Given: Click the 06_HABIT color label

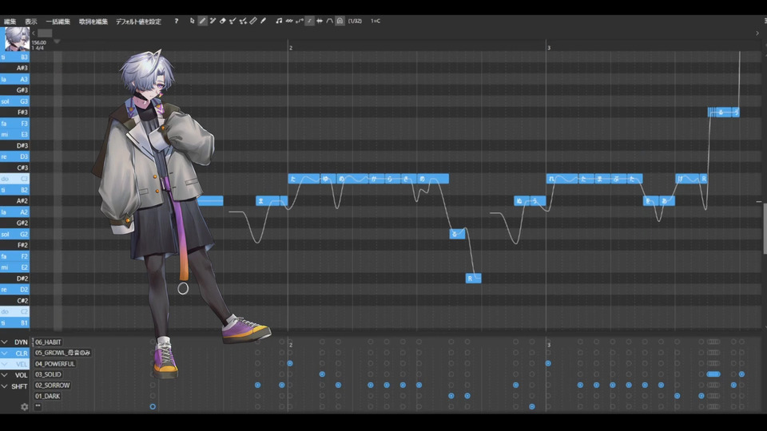Looking at the screenshot, I should (x=48, y=342).
